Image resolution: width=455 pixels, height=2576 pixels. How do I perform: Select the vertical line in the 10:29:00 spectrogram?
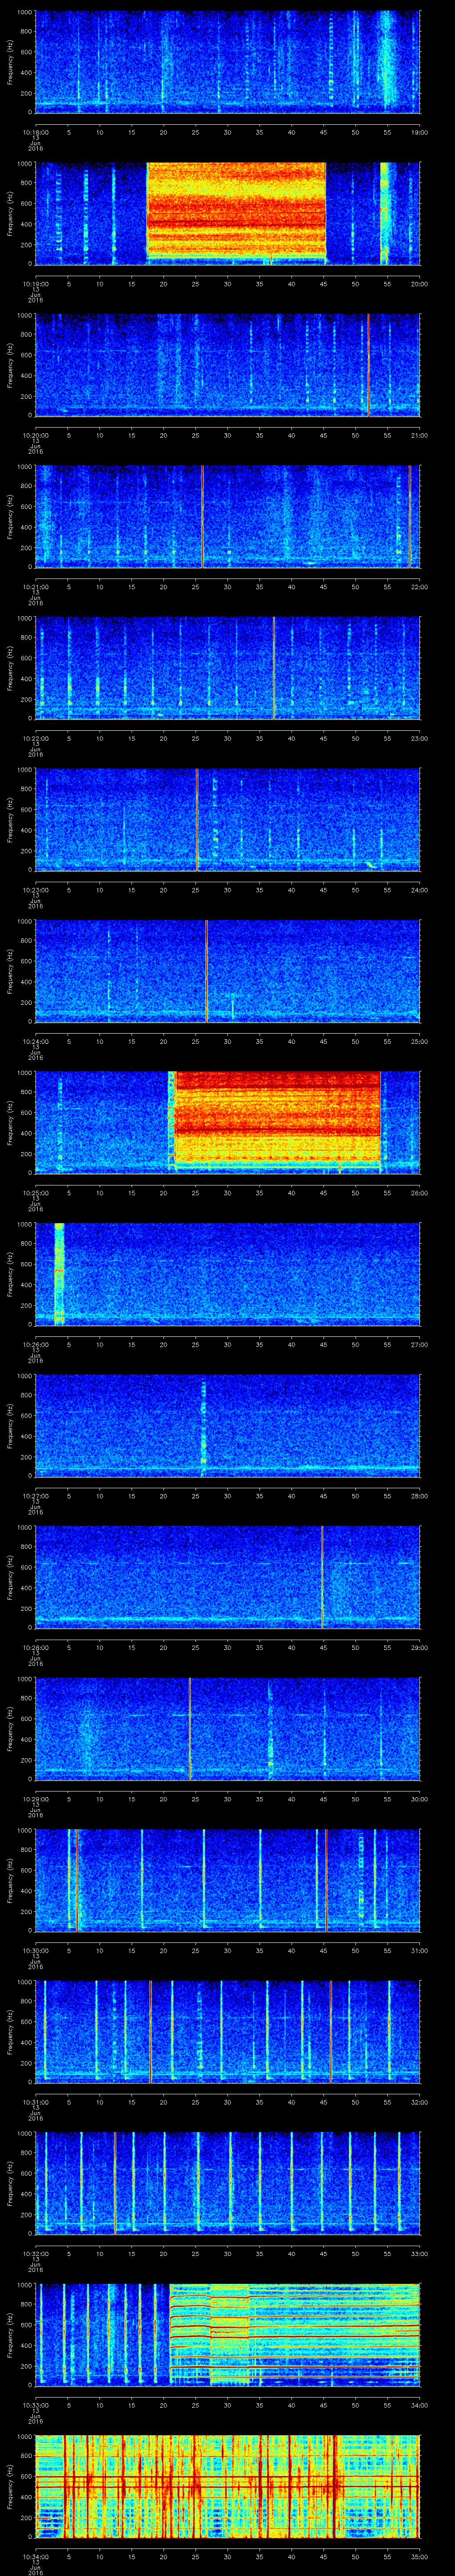tap(190, 1729)
